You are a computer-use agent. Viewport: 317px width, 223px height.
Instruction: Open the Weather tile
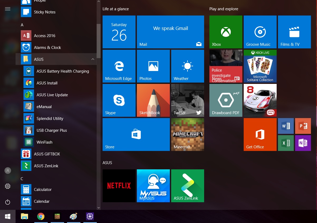(x=188, y=66)
